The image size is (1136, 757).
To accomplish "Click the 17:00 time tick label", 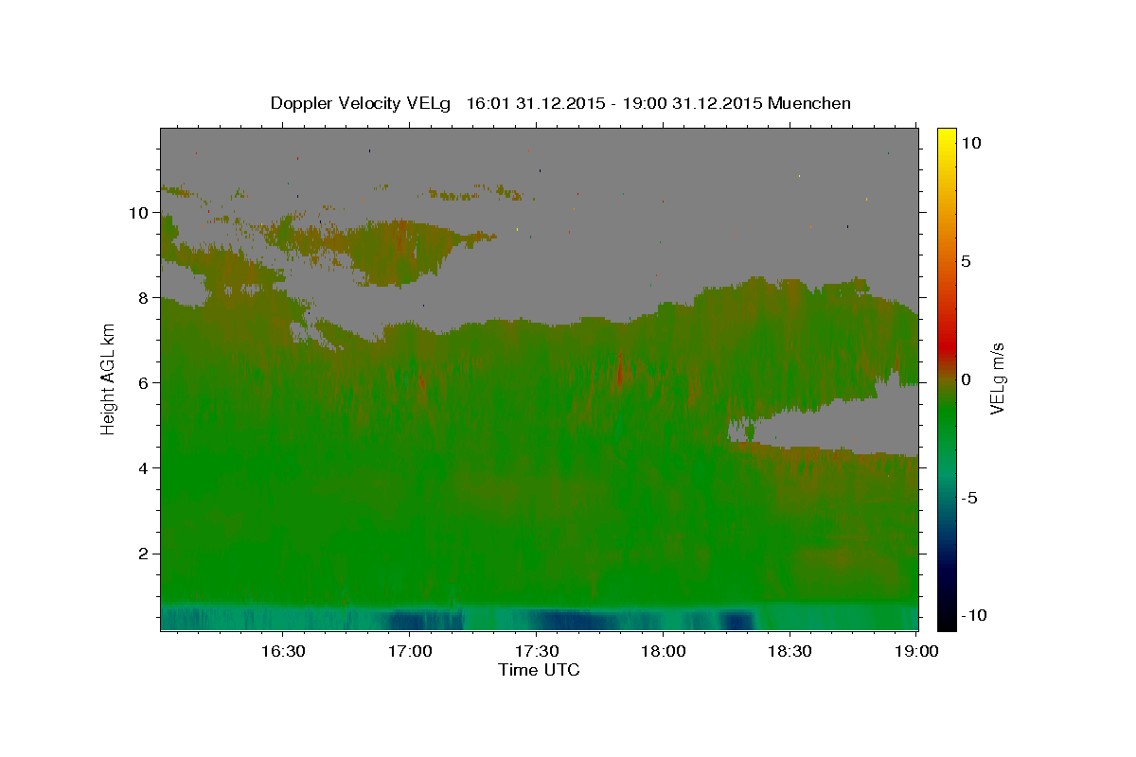I will [410, 651].
